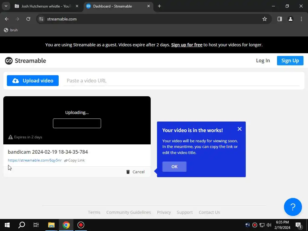
Task: Close the Dashboard - Streamable tab
Action: click(x=149, y=6)
